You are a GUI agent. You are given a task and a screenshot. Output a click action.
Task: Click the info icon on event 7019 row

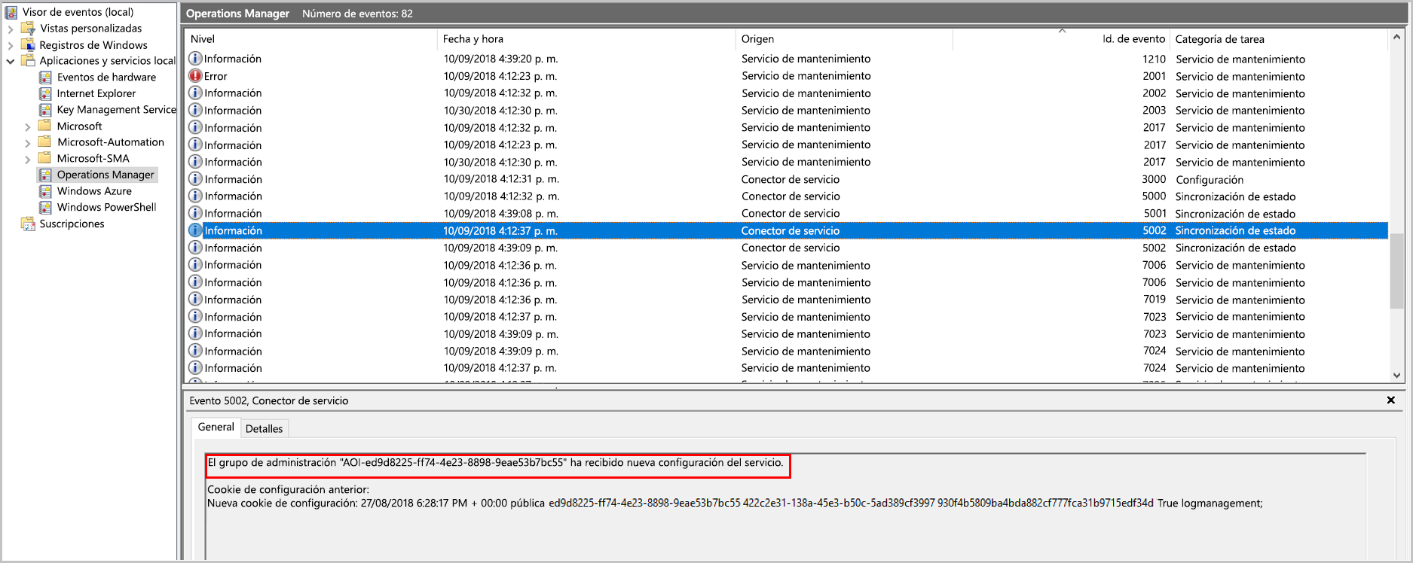pyautogui.click(x=195, y=300)
